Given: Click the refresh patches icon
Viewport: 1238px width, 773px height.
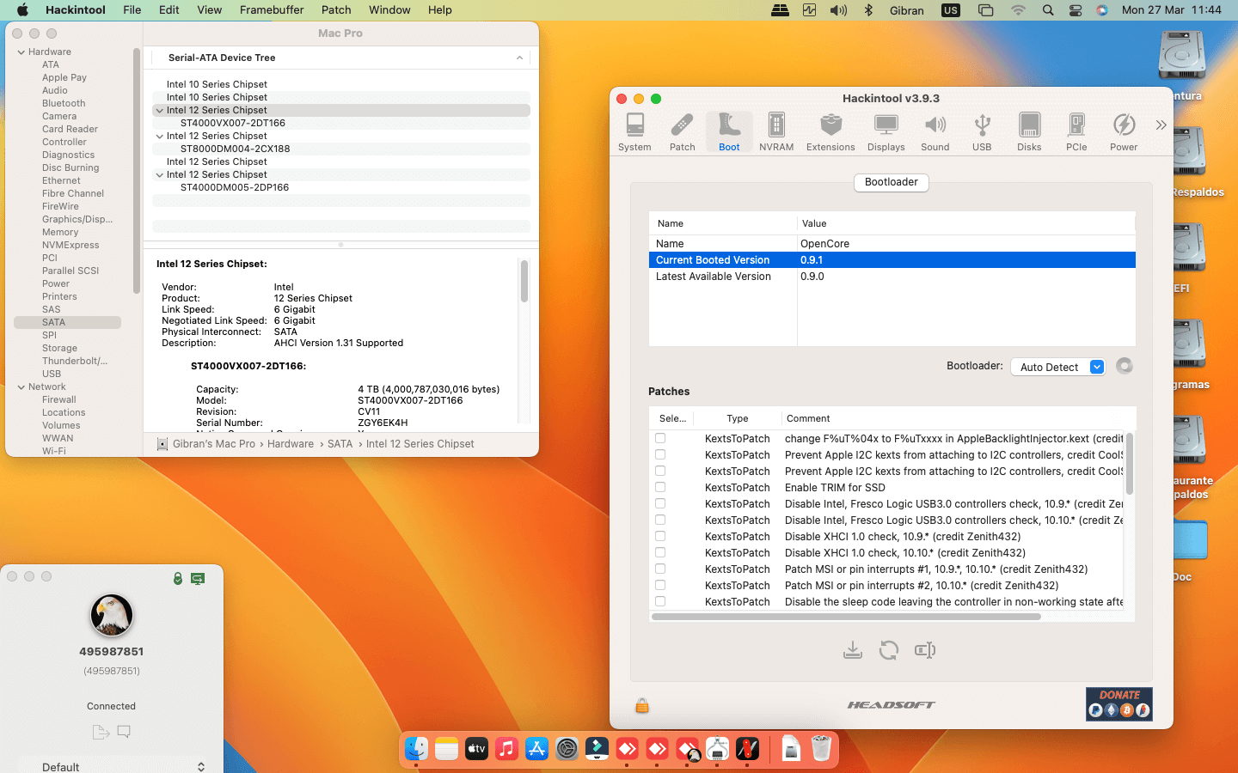Looking at the screenshot, I should (888, 650).
